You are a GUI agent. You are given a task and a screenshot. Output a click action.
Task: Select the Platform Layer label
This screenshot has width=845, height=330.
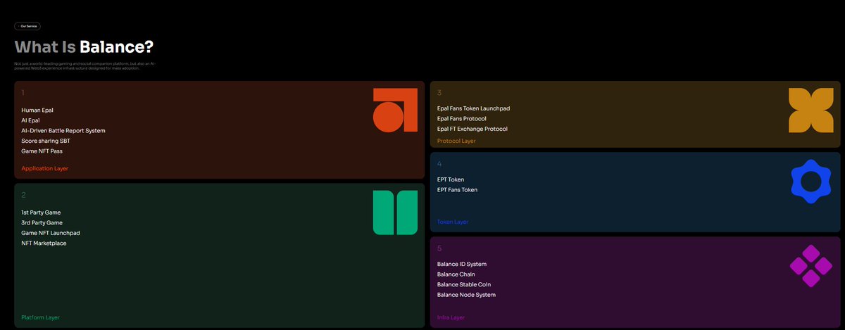[x=41, y=317]
